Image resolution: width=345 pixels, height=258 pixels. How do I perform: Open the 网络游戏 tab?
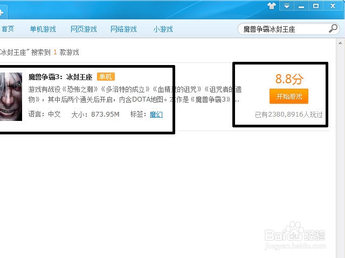pyautogui.click(x=123, y=29)
